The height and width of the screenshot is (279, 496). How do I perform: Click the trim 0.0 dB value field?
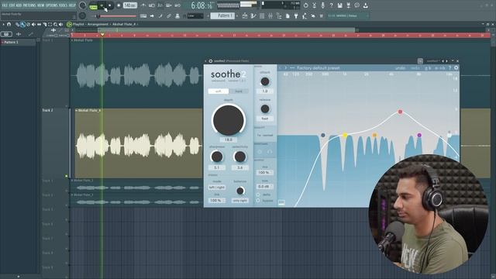coord(265,187)
